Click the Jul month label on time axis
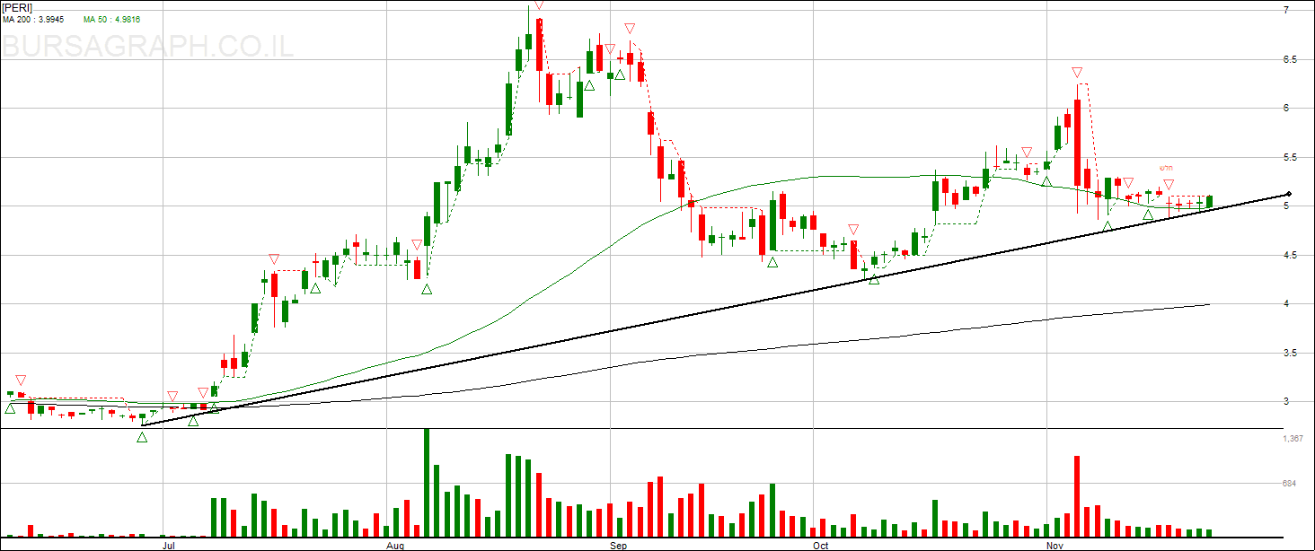The height and width of the screenshot is (551, 1315). 168,545
